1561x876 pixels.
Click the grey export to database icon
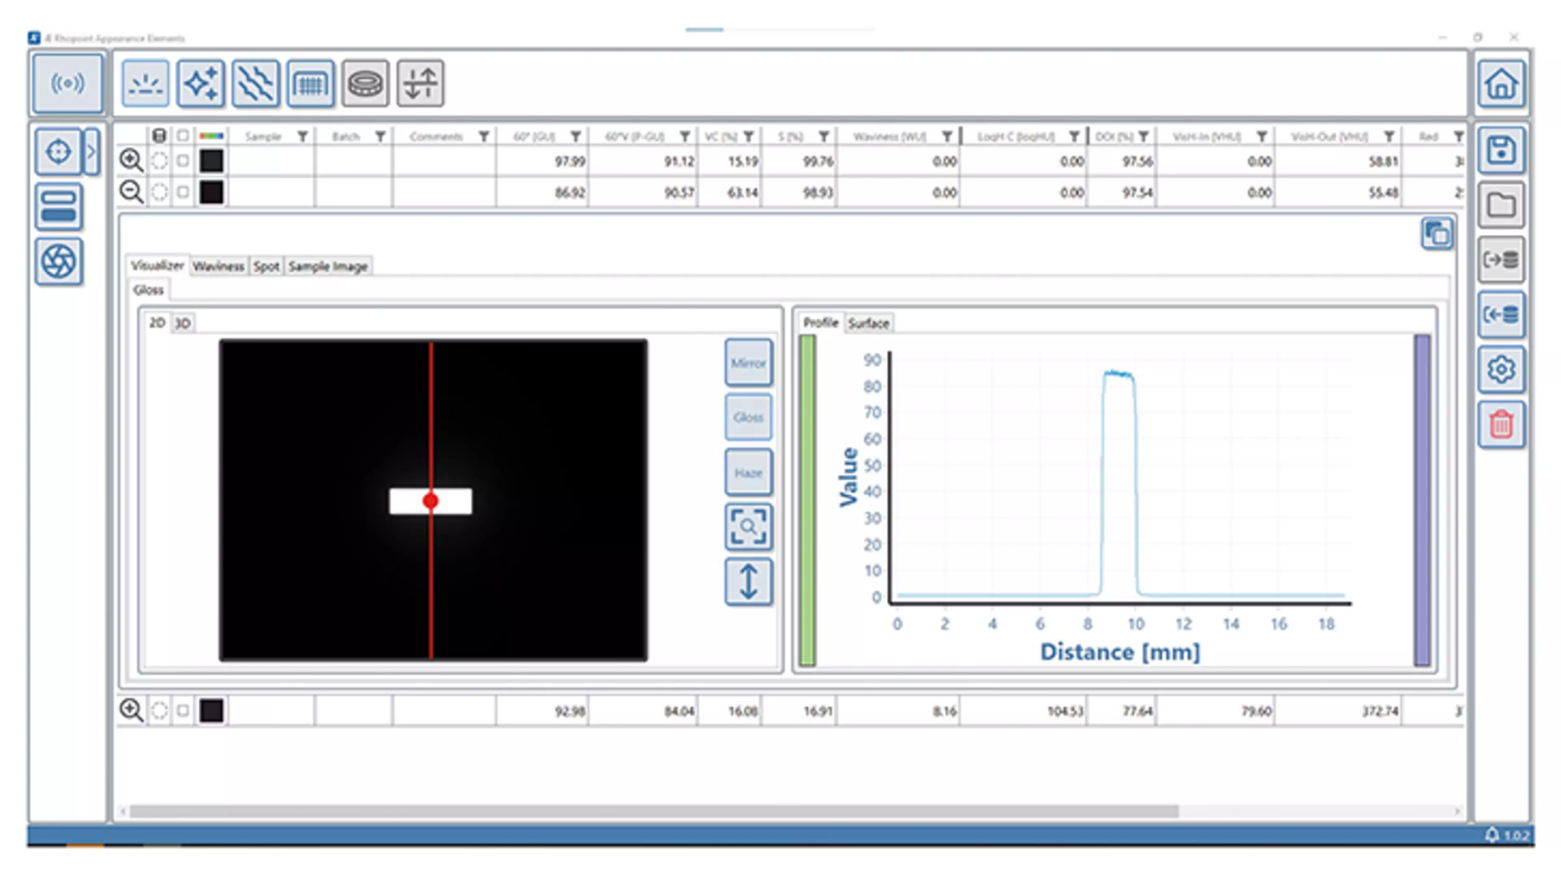(1501, 260)
